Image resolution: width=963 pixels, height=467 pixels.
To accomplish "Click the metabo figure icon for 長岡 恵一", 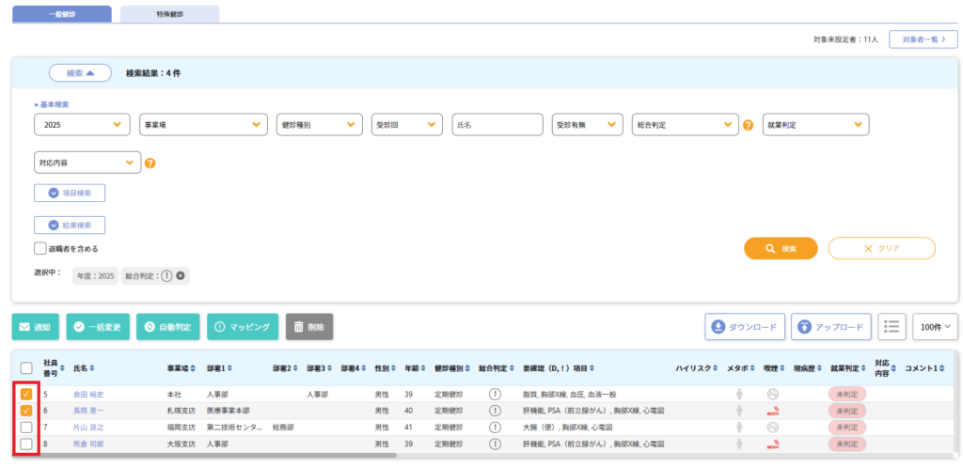I will (x=738, y=411).
